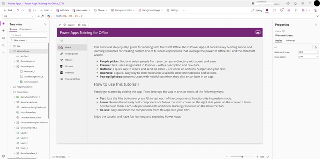320x159 pixels.
Task: Open more options ellipsis in left rail
Action: 3,52
